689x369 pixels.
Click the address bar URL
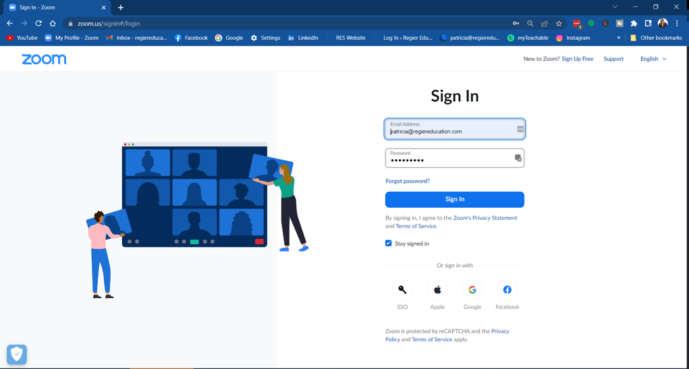tap(109, 24)
